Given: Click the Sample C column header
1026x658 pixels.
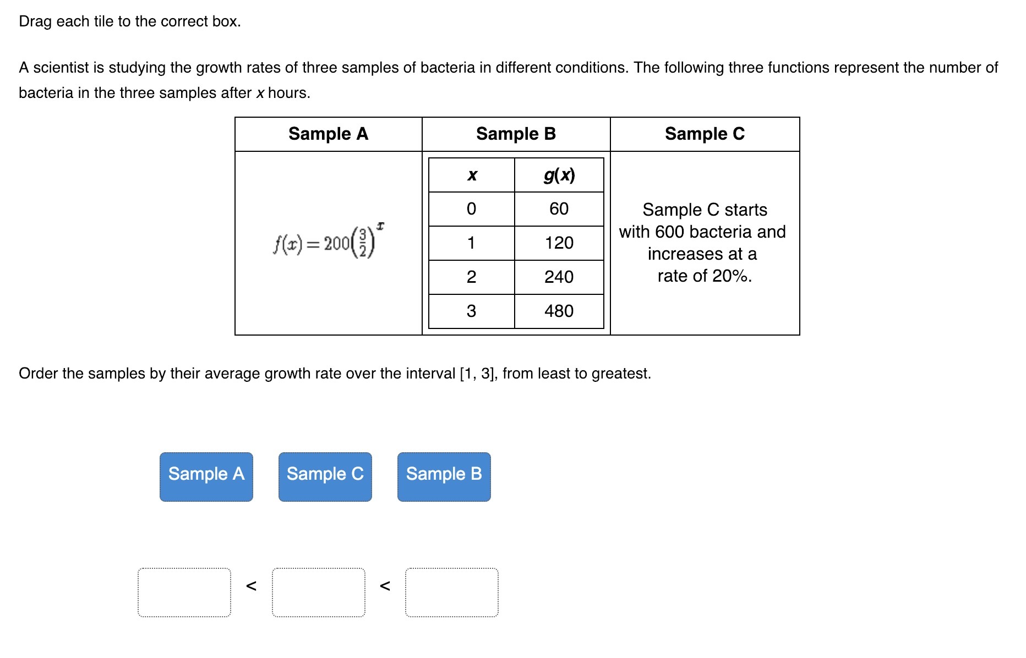Looking at the screenshot, I should pyautogui.click(x=705, y=134).
